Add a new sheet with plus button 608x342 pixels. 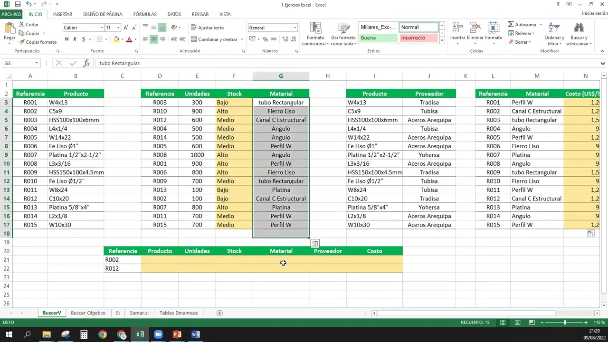pyautogui.click(x=219, y=313)
